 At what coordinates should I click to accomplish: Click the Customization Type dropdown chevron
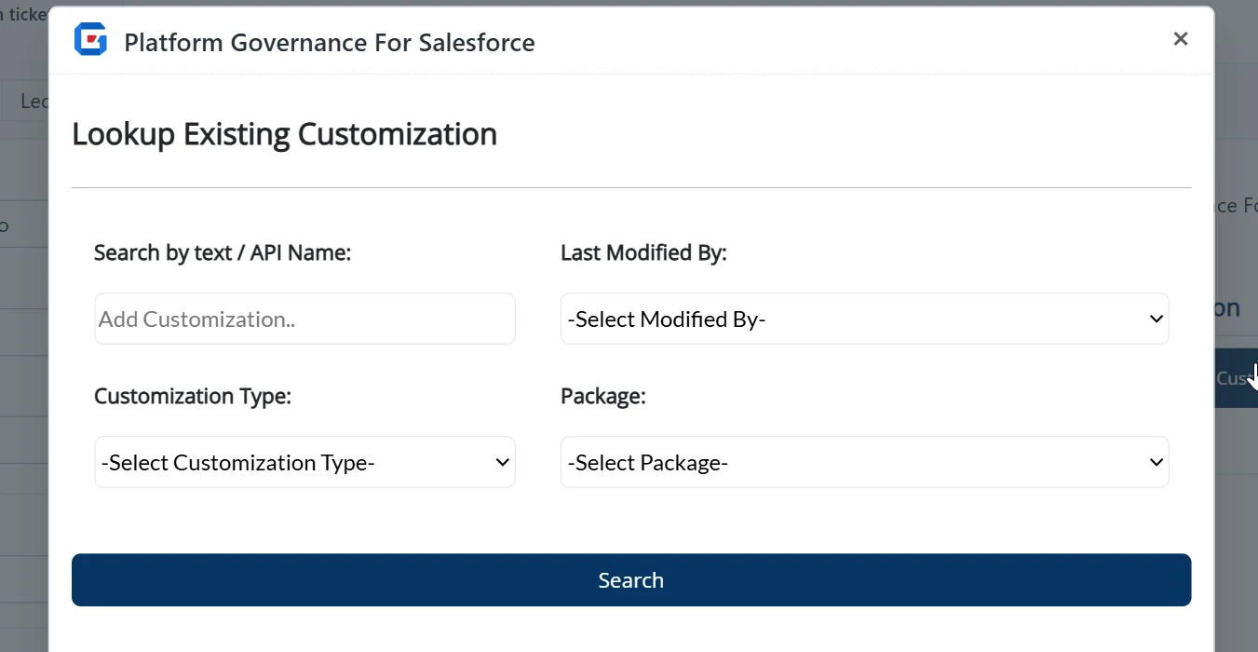502,462
